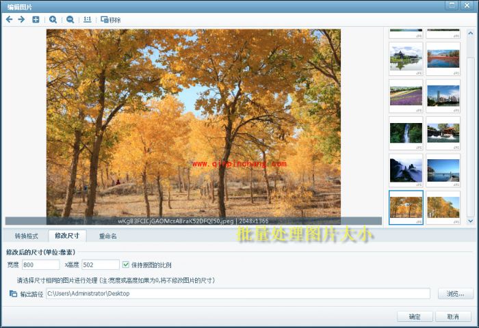Screen dimensions: 479x328
Task: Browse for output folder (浏览...)
Action: point(456,294)
